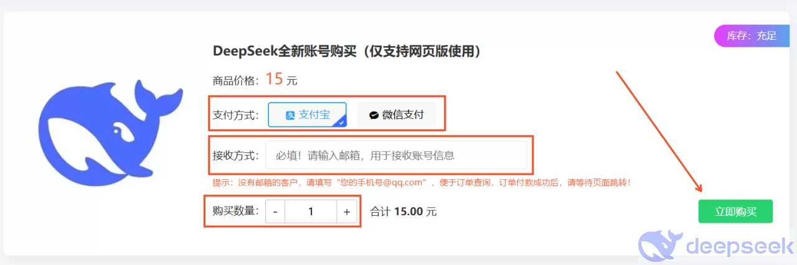797x265 pixels.
Task: Click the purchase quantity number field
Action: click(x=311, y=212)
